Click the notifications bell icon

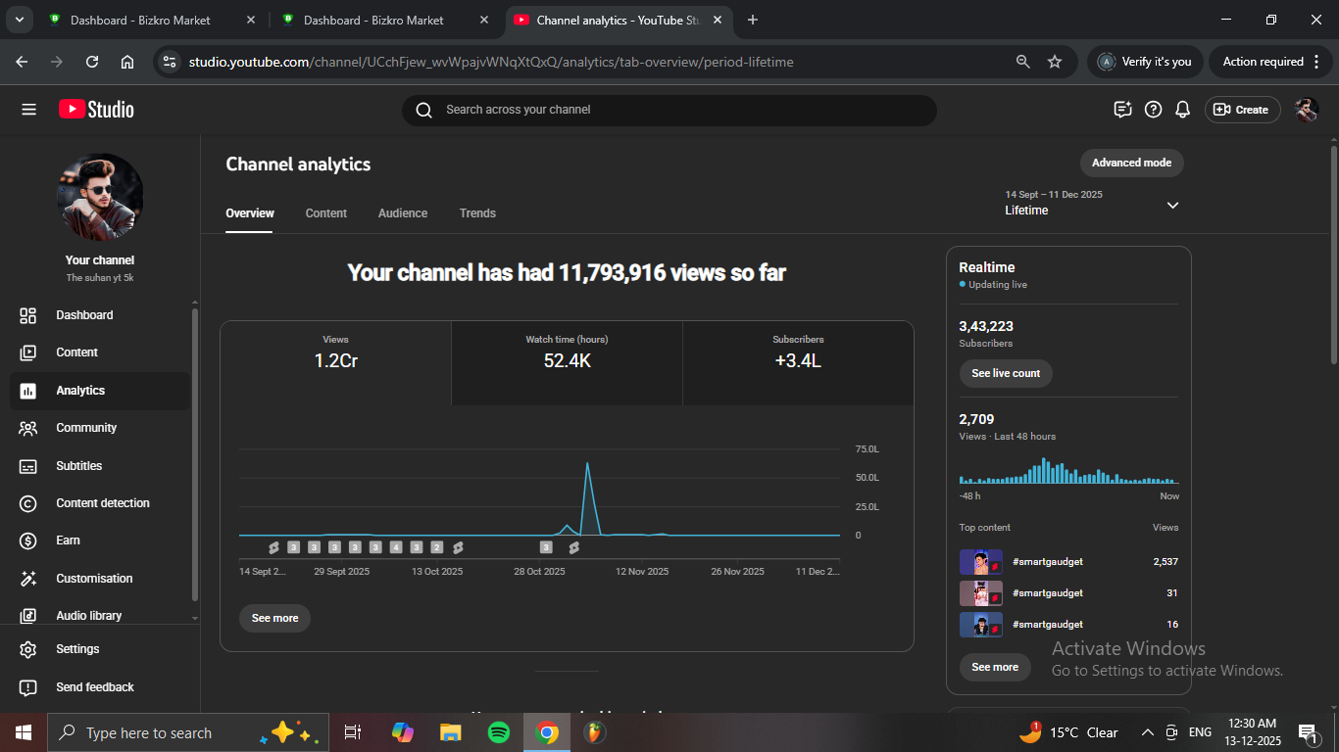(x=1183, y=110)
